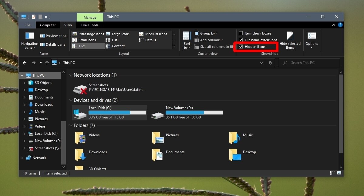Image resolution: width=364 pixels, height=196 pixels.
Task: Open the Group by dropdown
Action: [208, 33]
